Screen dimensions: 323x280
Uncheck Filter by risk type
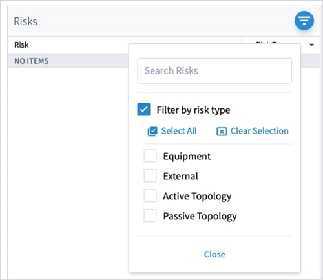click(x=143, y=110)
